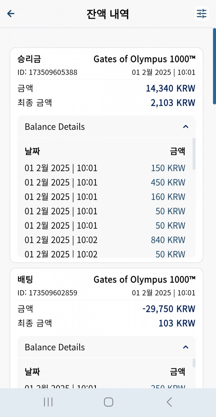The width and height of the screenshot is (216, 417).
Task: Select the 450 KRW detail row
Action: pos(105,183)
